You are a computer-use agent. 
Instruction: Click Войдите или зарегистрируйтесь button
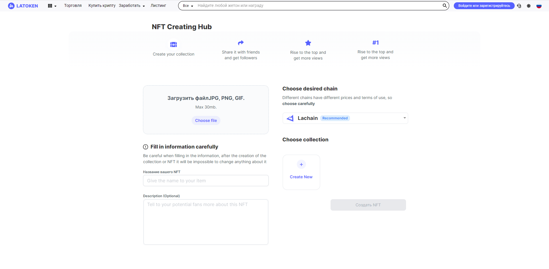pos(484,6)
